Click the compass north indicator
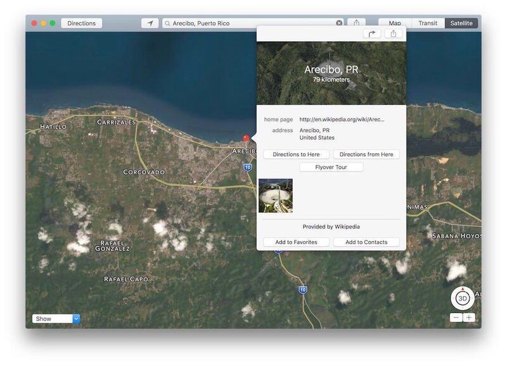This screenshot has height=365, width=507. (462, 288)
